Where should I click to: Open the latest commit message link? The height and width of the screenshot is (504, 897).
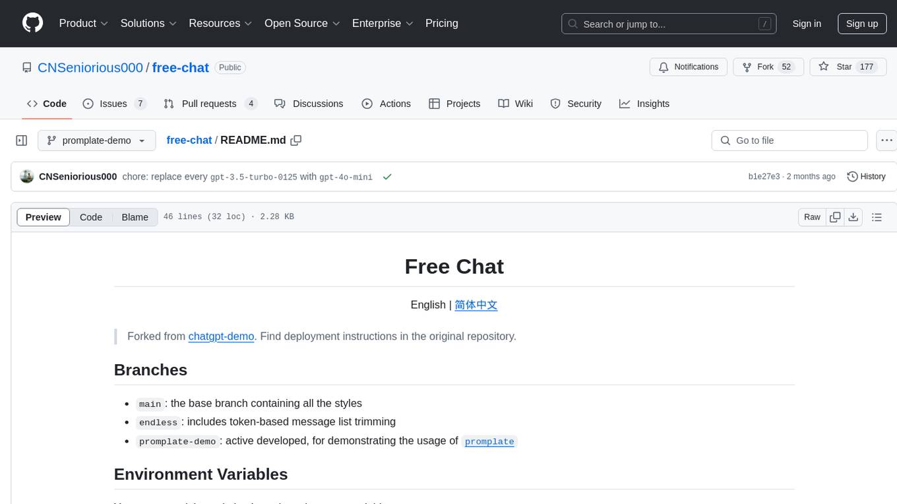[247, 177]
